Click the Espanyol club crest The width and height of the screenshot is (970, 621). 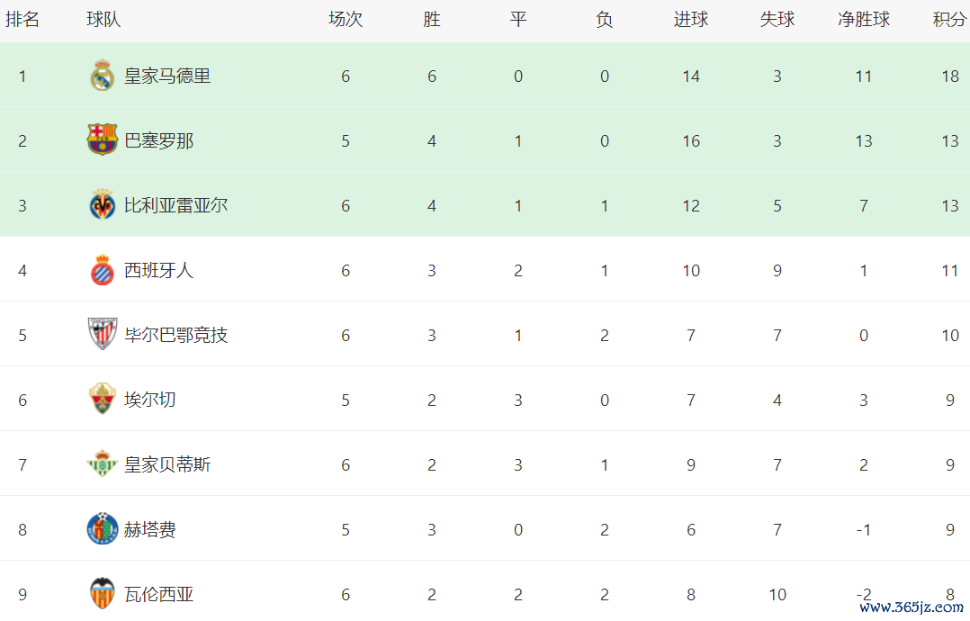coord(103,270)
